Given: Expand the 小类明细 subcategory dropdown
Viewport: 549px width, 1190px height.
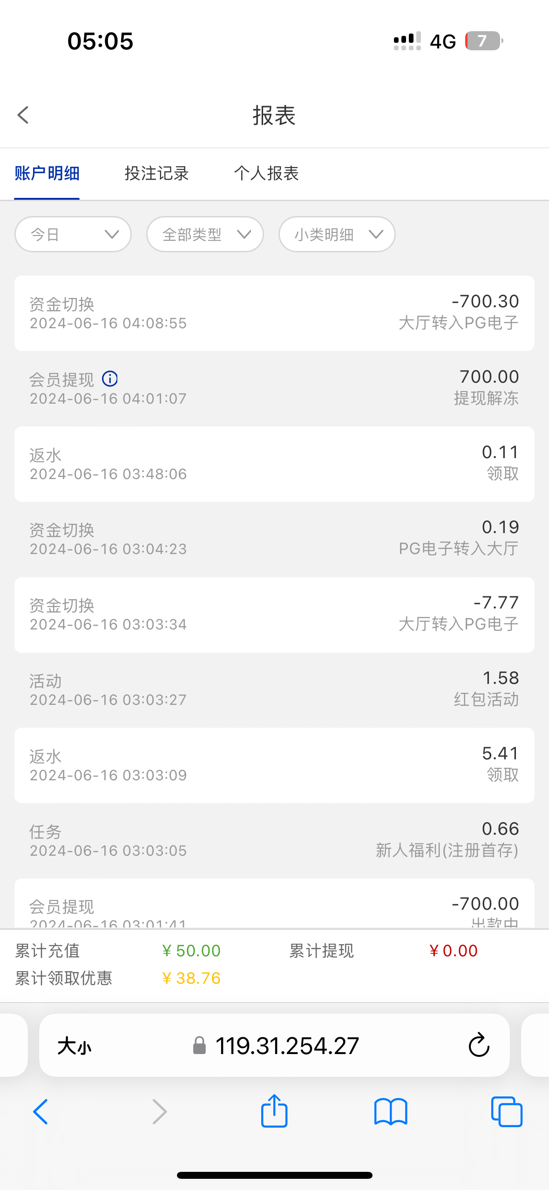Looking at the screenshot, I should [337, 234].
